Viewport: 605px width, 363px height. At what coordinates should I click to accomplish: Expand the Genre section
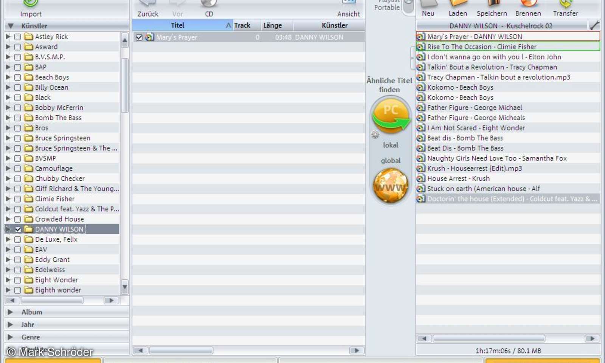pos(11,337)
